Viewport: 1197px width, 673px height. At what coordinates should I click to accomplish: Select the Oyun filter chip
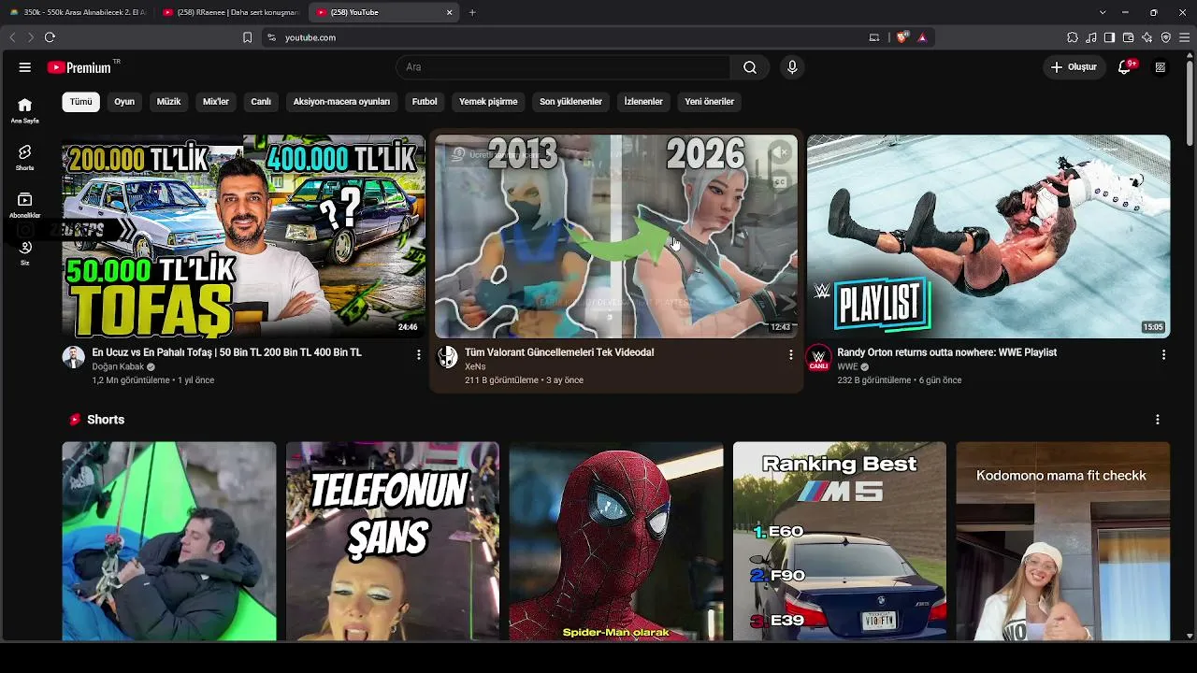(x=124, y=102)
